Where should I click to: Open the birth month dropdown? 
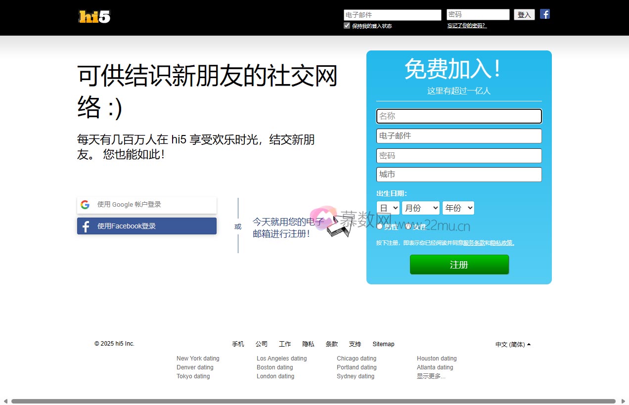tap(420, 208)
